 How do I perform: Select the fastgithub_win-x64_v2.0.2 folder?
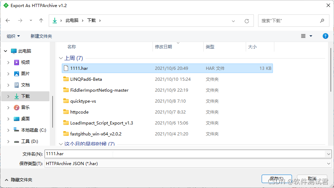(x=96, y=134)
